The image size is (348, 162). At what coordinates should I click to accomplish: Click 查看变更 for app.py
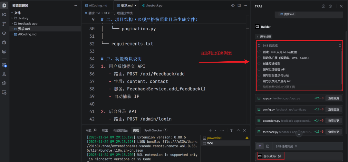click(333, 98)
